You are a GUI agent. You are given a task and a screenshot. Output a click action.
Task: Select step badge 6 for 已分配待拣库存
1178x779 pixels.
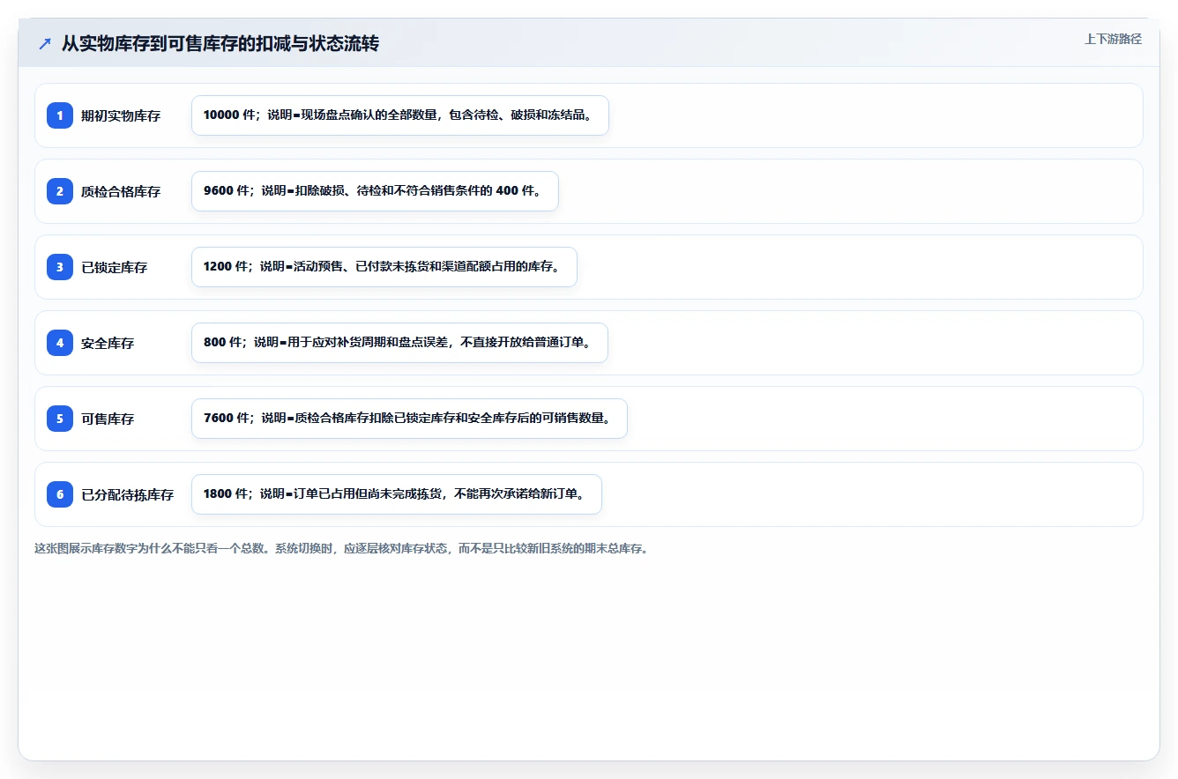pos(60,494)
